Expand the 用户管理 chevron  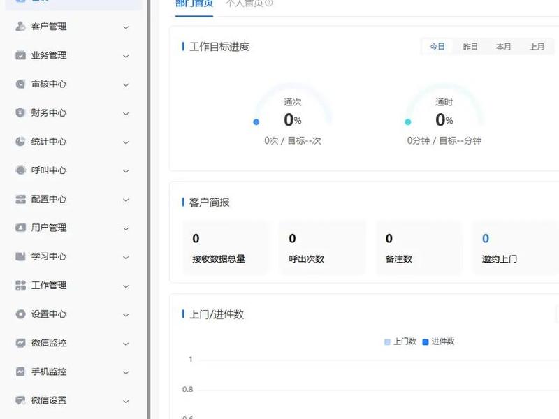(x=126, y=229)
